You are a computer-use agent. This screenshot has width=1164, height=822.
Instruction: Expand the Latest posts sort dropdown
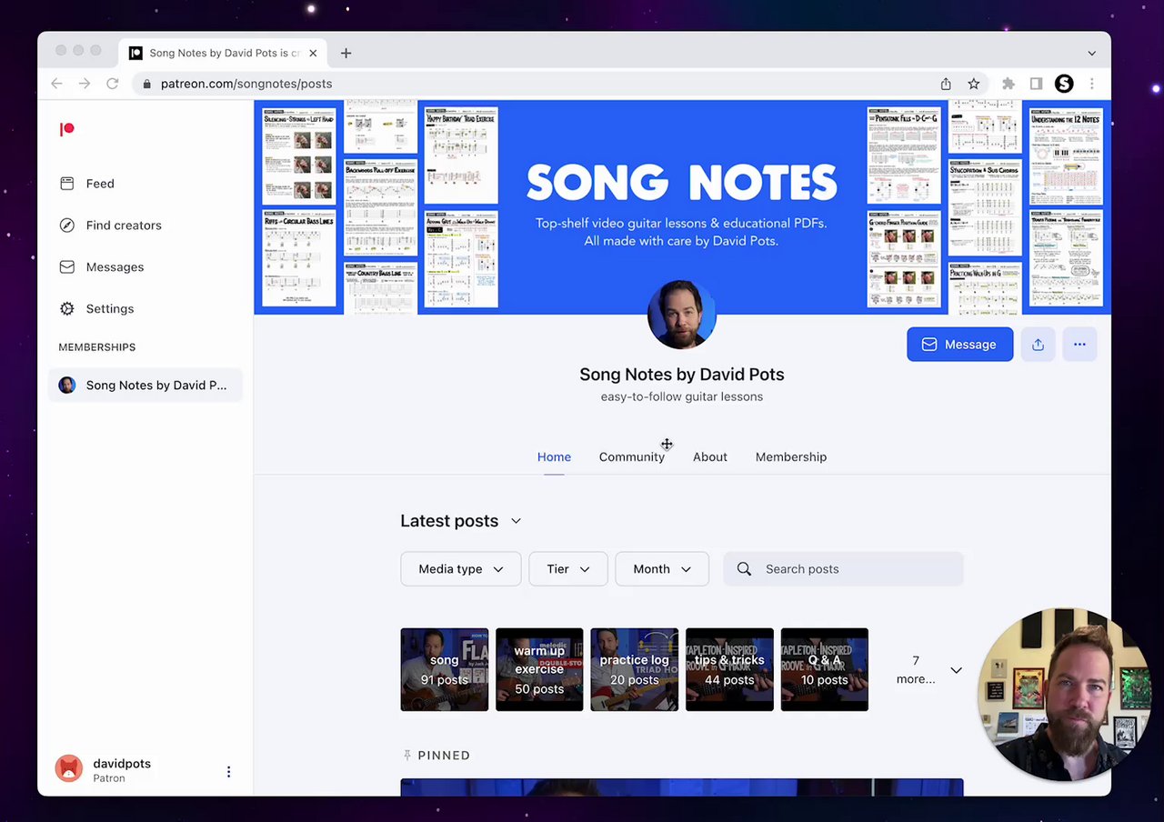(x=516, y=521)
